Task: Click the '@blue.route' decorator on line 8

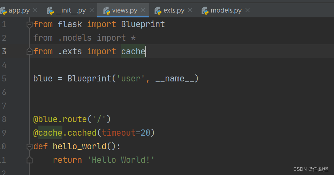Action: [x=60, y=119]
